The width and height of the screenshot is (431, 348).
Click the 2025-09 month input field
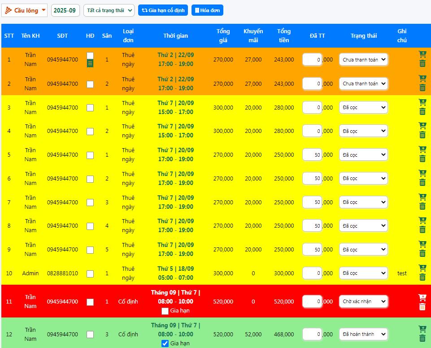65,10
